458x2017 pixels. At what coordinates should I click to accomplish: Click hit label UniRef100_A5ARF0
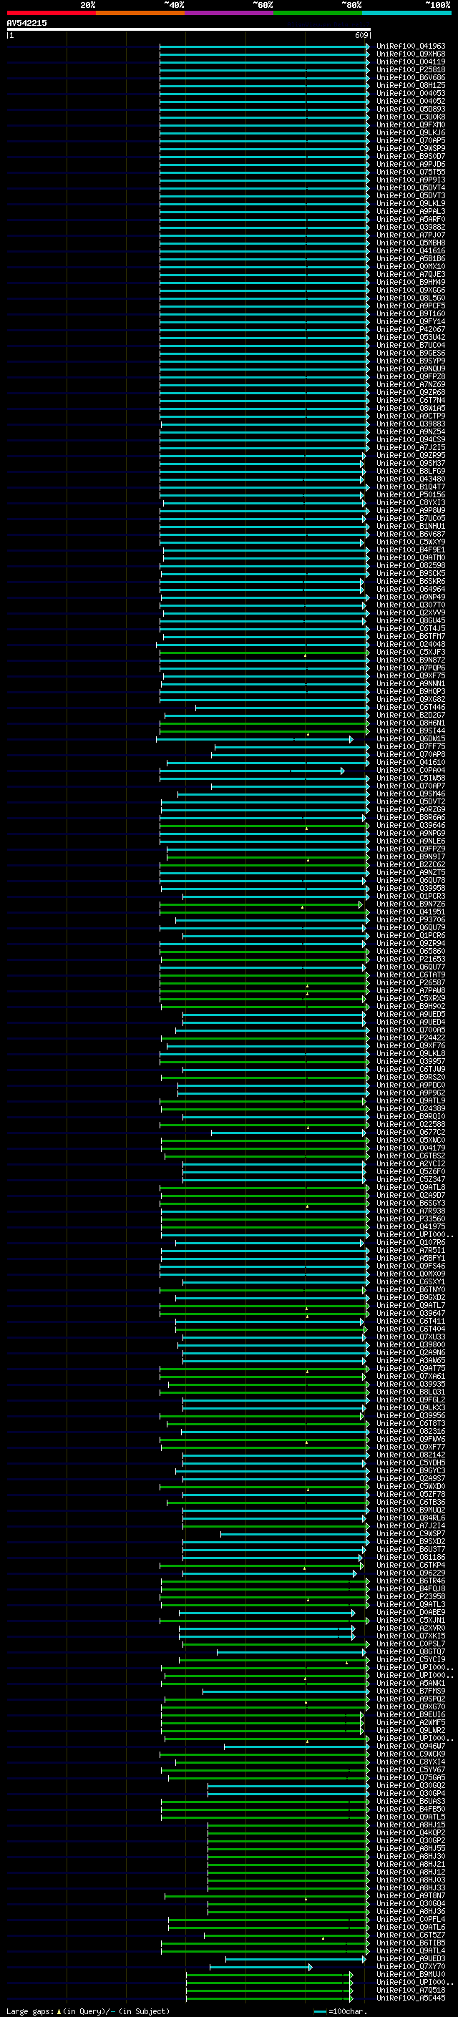[x=411, y=219]
